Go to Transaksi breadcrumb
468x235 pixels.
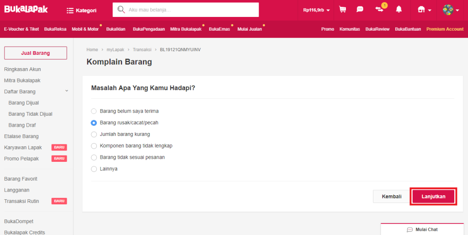(x=142, y=49)
